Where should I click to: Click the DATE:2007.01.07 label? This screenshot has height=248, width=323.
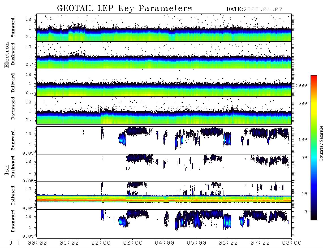tap(254, 10)
